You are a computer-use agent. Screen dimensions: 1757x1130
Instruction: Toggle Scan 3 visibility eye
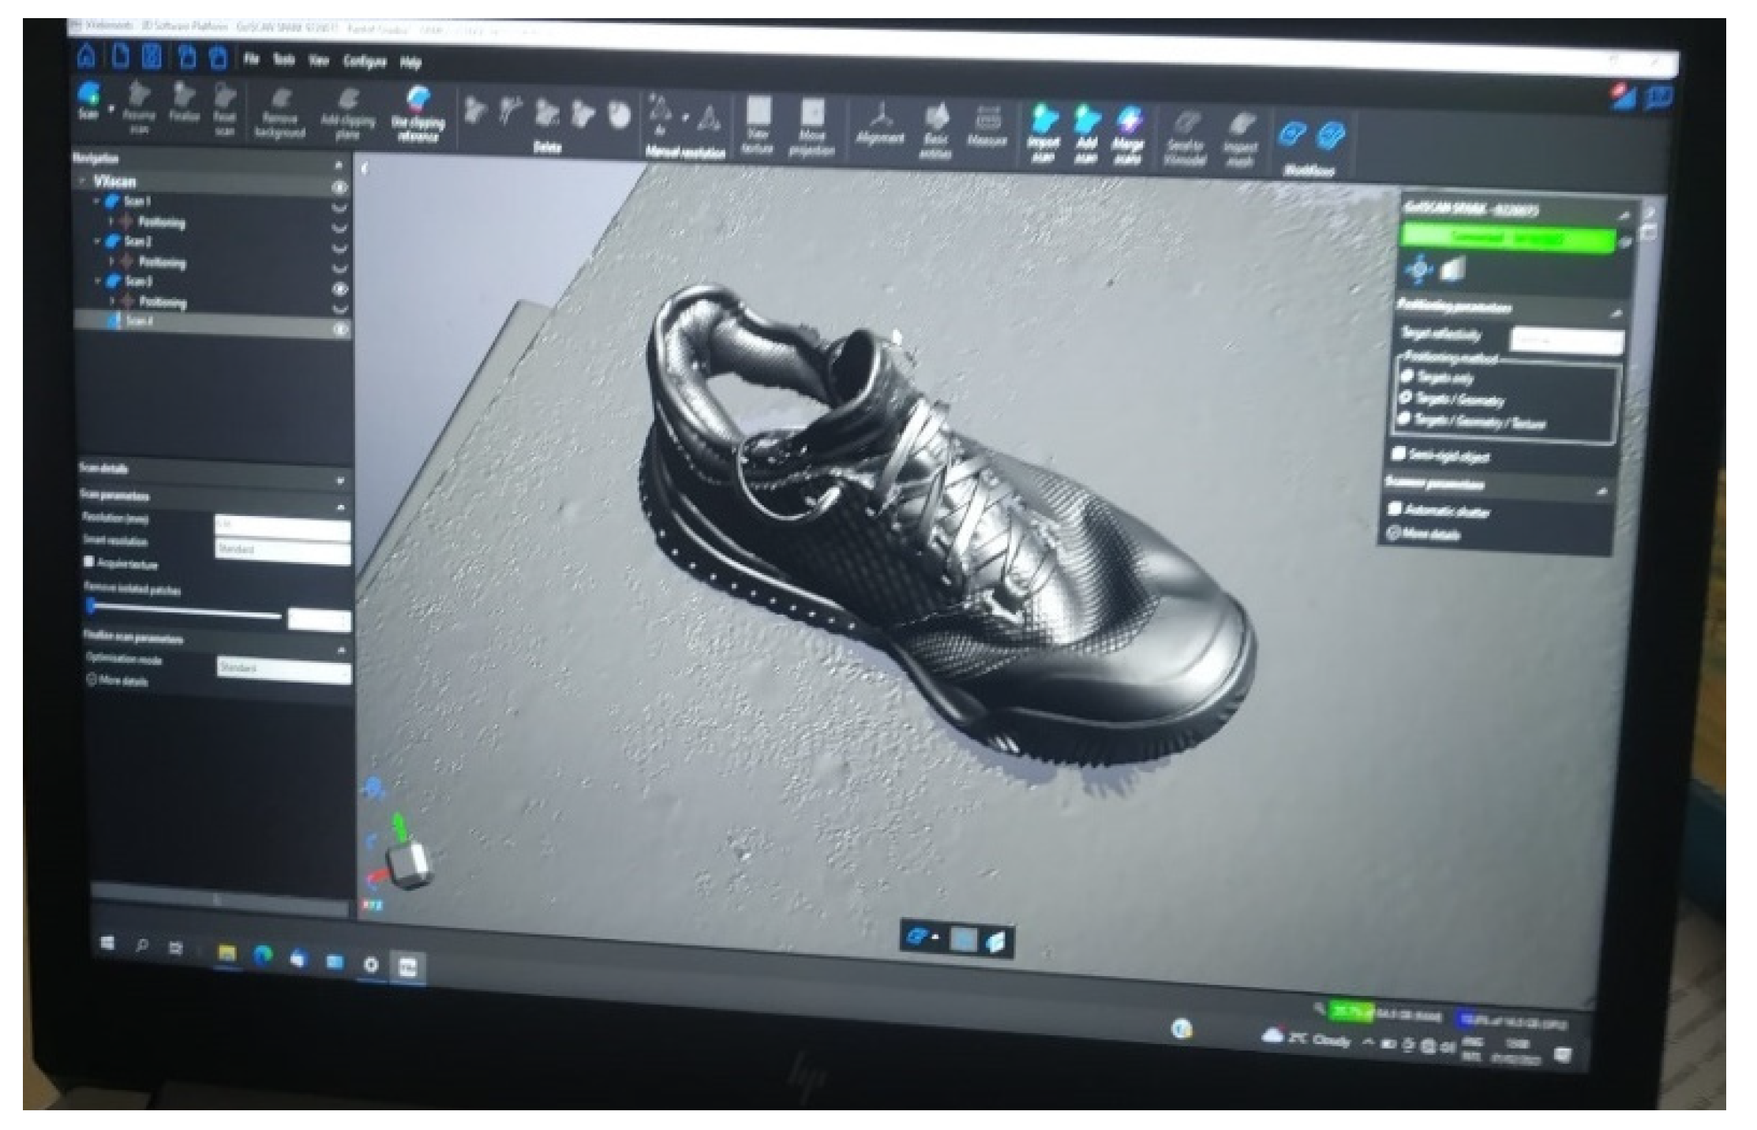click(340, 289)
